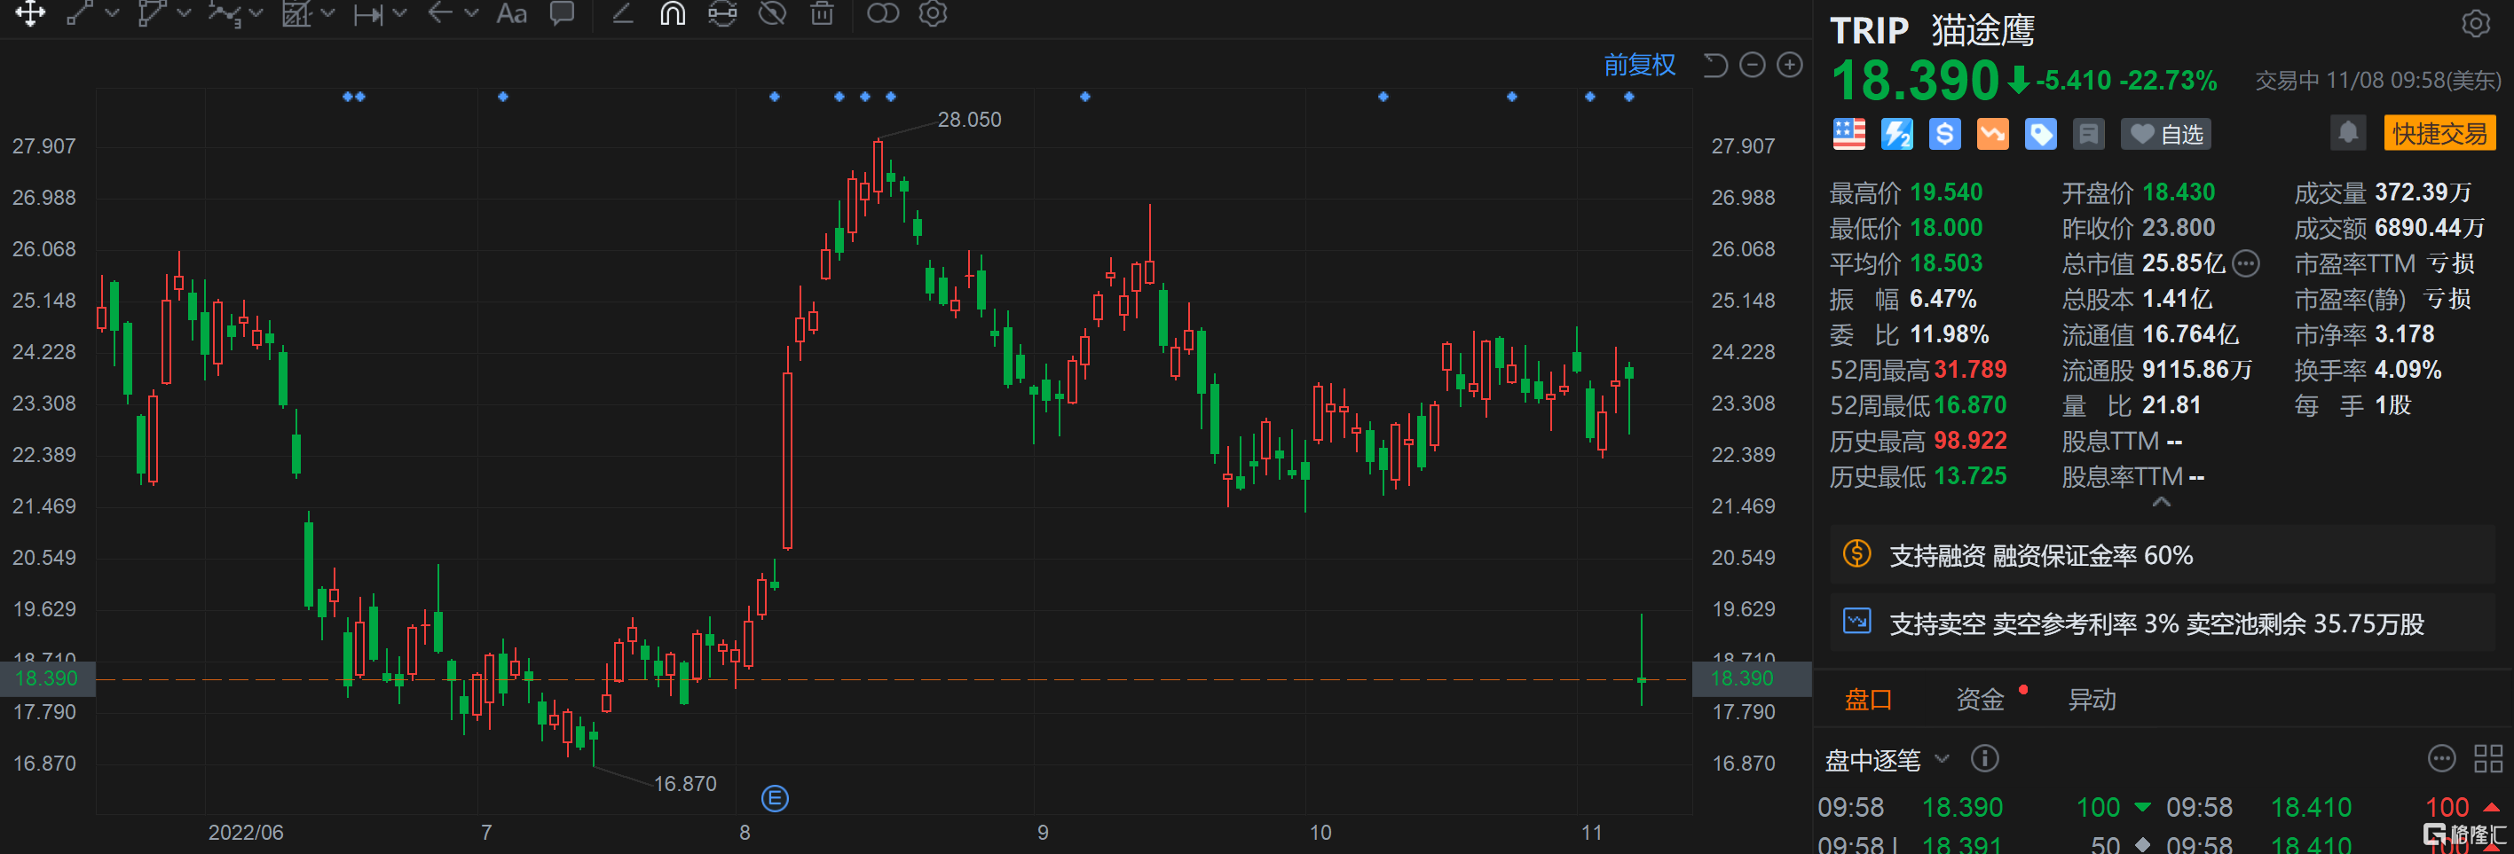Show tick-by-tick info icon

click(1984, 758)
